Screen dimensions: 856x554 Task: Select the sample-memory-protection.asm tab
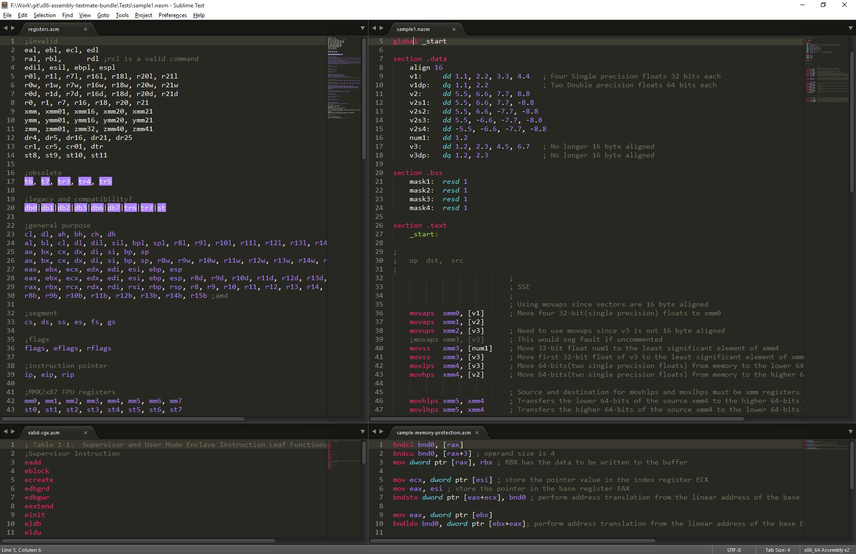pyautogui.click(x=434, y=433)
